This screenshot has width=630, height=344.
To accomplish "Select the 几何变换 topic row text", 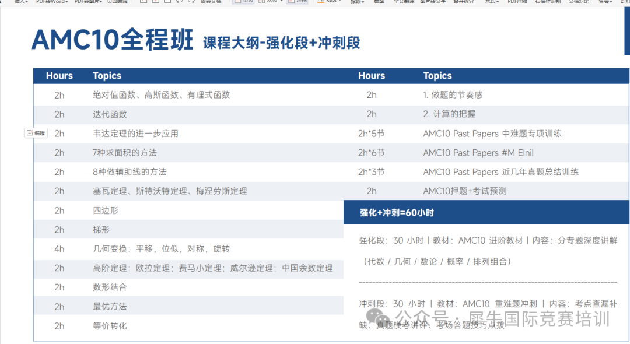I will point(162,249).
